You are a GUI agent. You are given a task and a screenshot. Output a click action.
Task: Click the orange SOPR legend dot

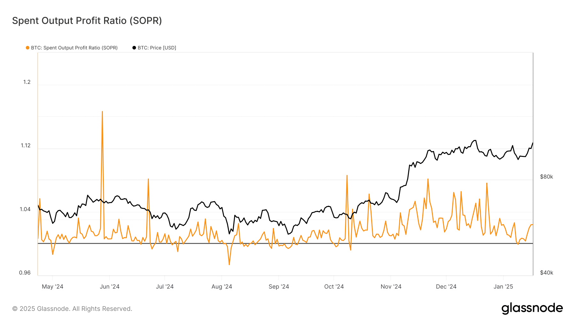[27, 48]
